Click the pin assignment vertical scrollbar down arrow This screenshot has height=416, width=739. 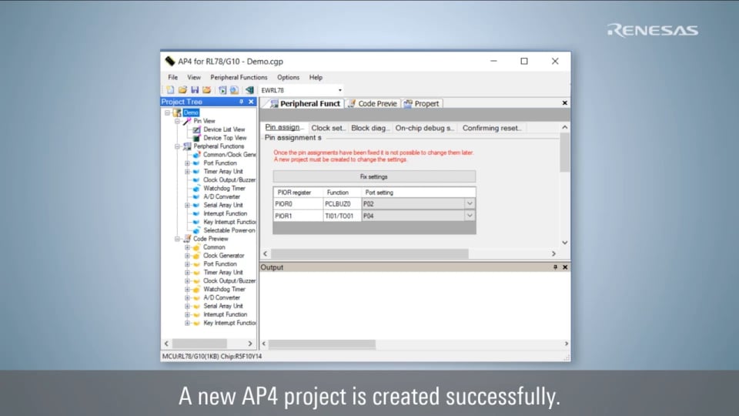tap(564, 243)
